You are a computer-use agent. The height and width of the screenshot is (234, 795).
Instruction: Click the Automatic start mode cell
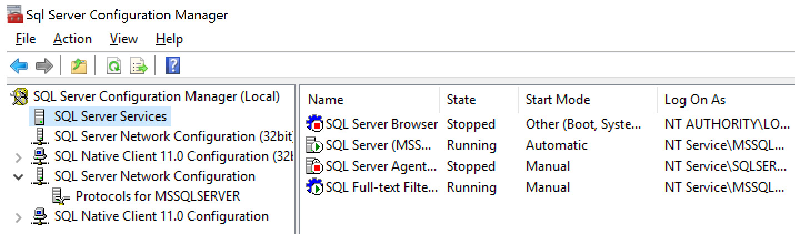556,145
